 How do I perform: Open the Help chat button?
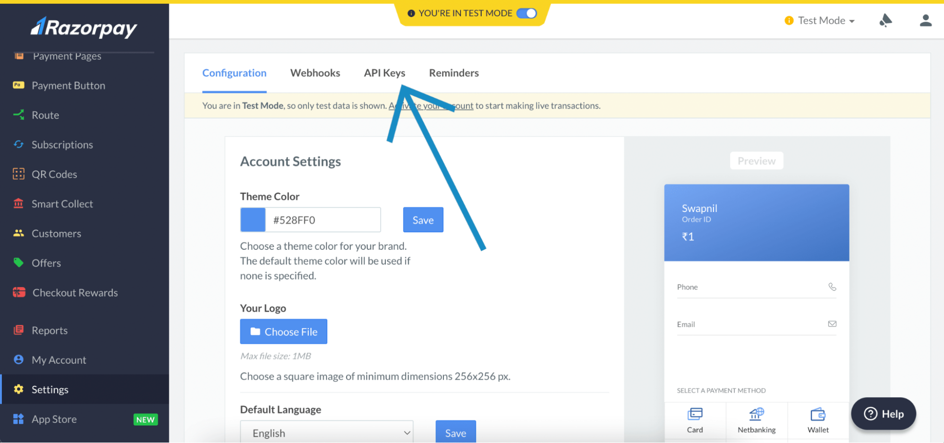pyautogui.click(x=884, y=414)
